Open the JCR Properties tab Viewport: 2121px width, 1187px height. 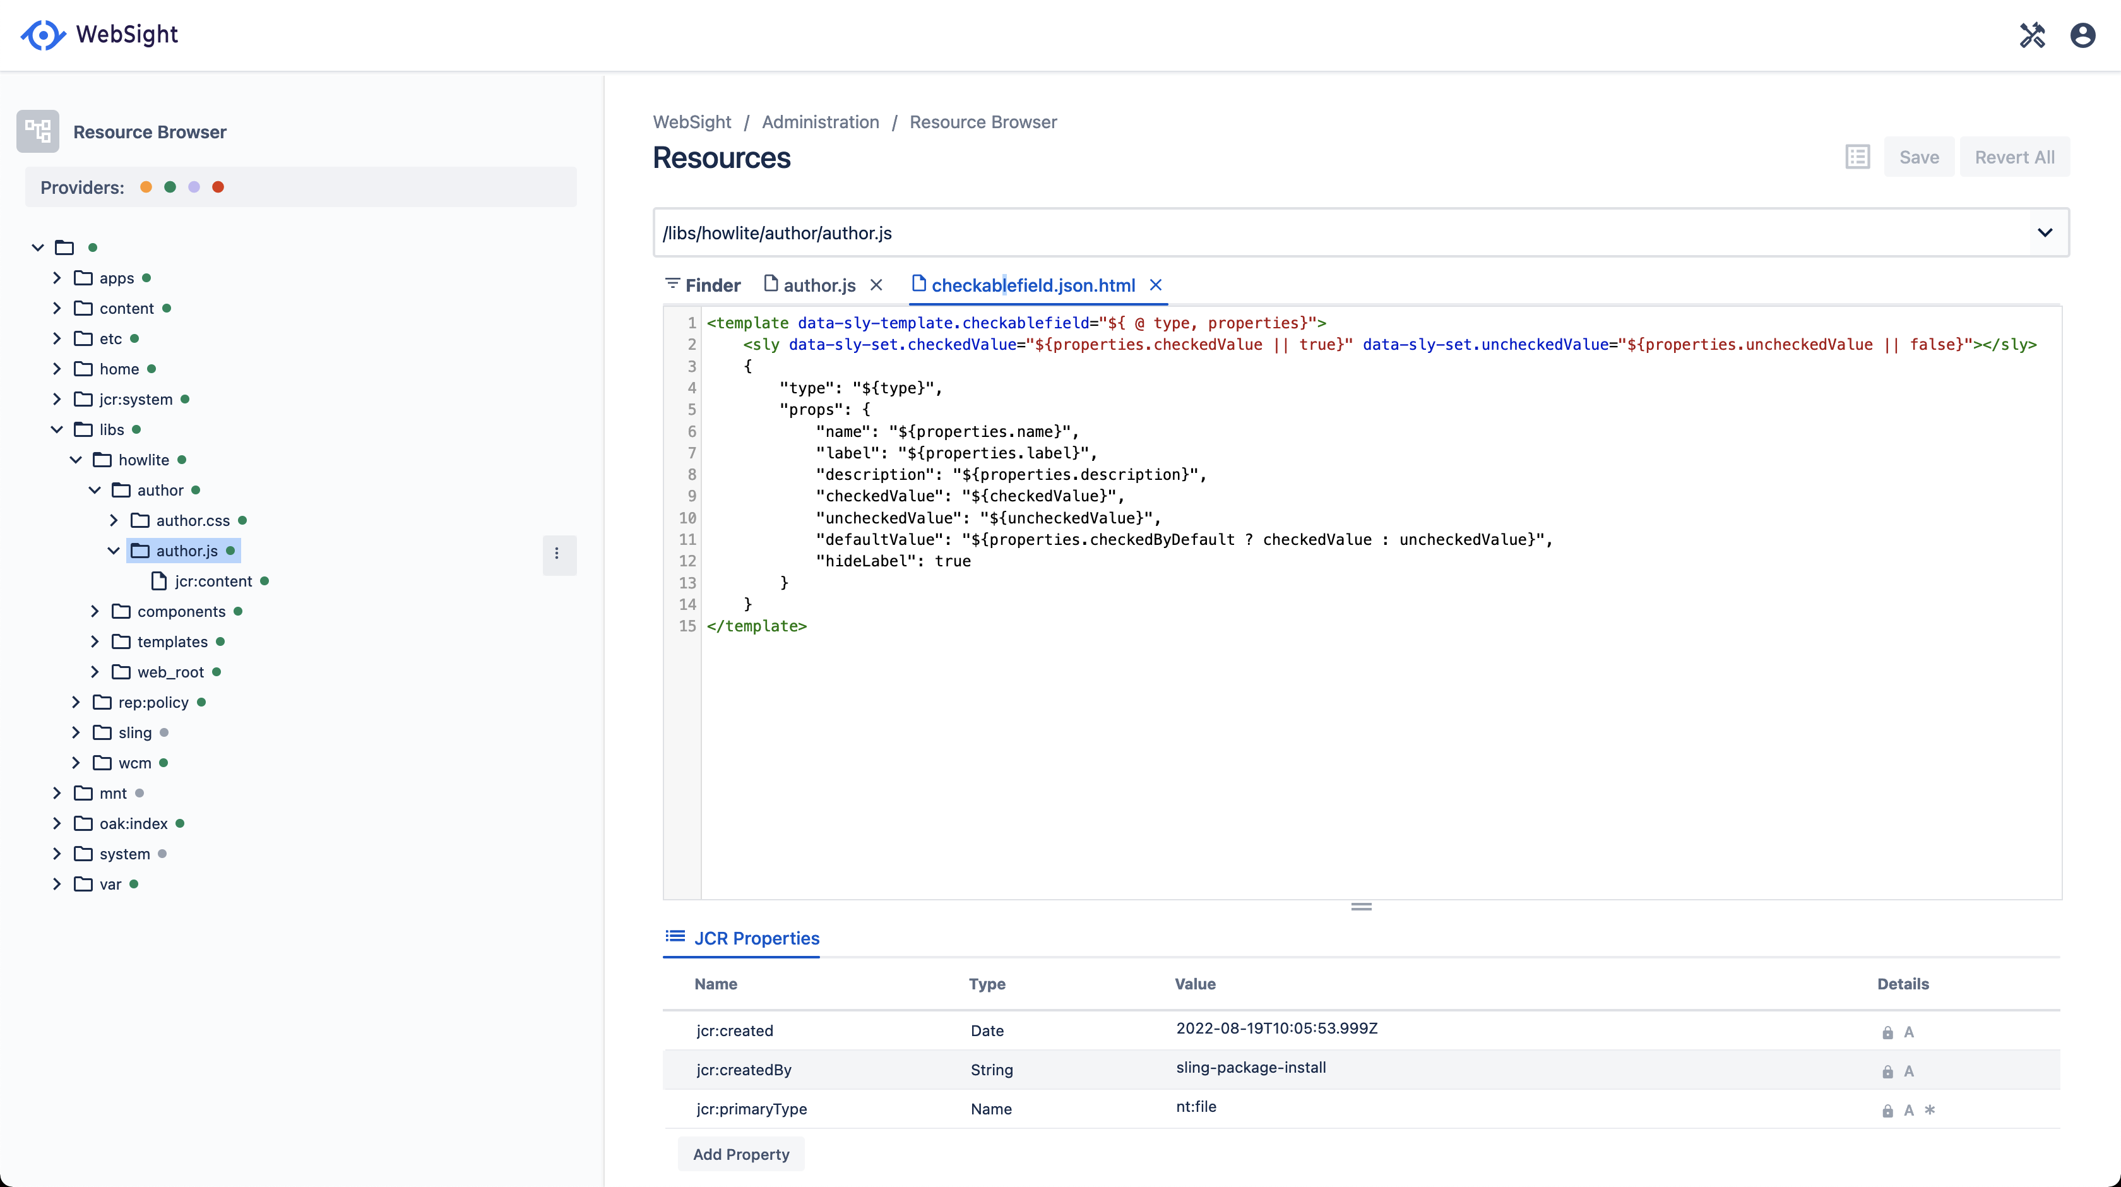[x=742, y=938]
